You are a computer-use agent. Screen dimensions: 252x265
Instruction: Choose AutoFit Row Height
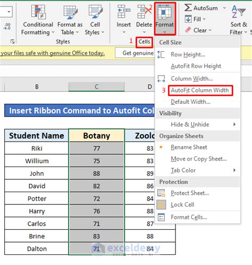click(198, 66)
